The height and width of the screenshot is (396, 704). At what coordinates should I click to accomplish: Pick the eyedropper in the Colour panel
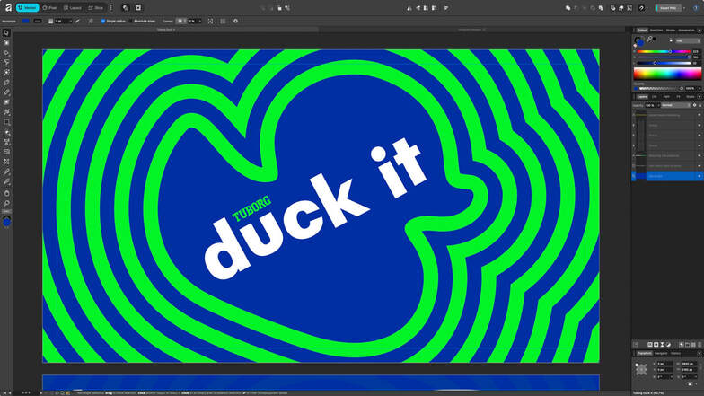[x=649, y=40]
